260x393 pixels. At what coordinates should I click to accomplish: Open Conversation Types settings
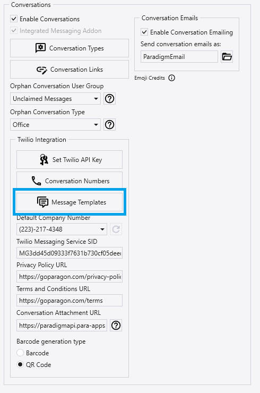[x=70, y=48]
